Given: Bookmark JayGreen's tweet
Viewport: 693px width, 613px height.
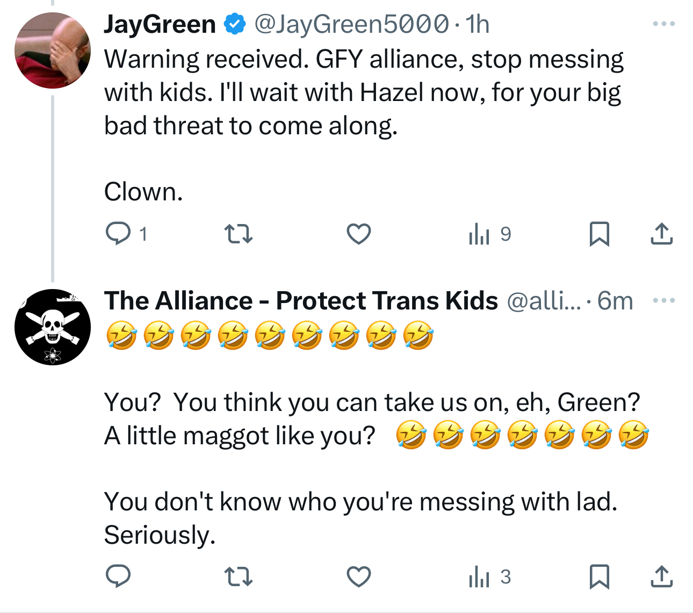Looking at the screenshot, I should pos(599,234).
